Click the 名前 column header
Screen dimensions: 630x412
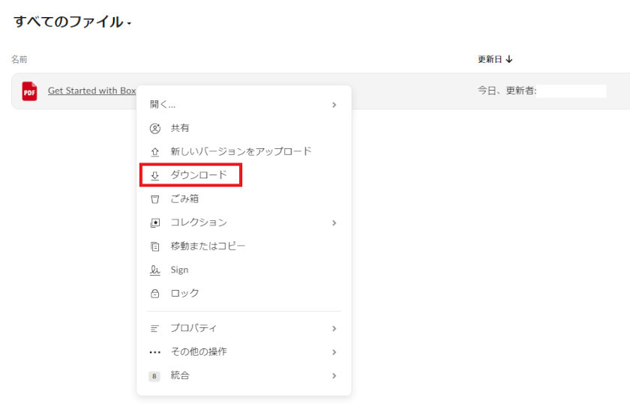point(19,59)
